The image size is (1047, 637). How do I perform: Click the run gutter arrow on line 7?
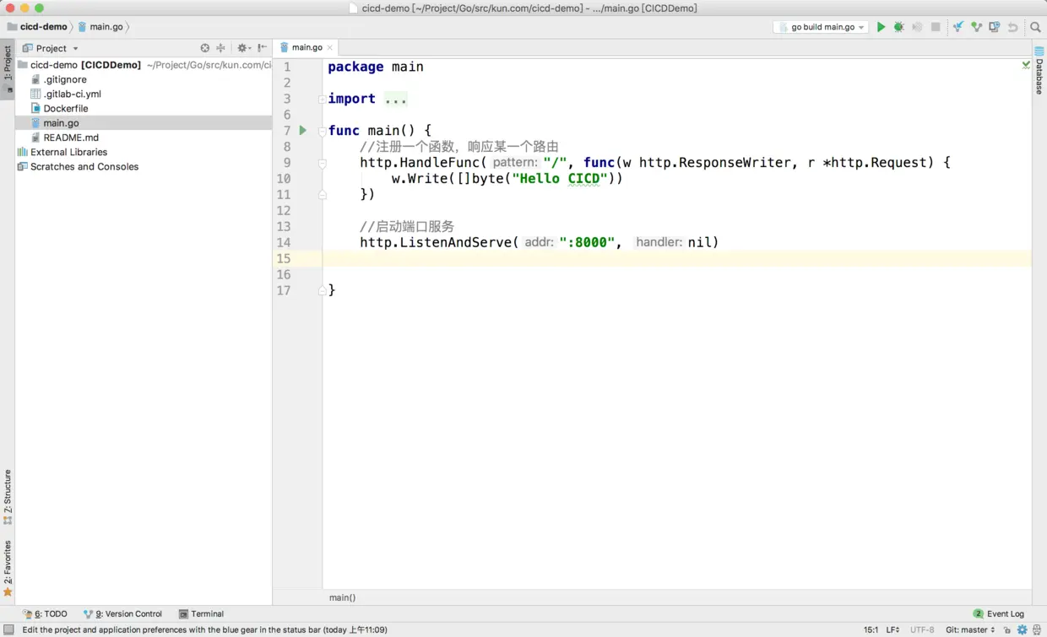point(302,130)
